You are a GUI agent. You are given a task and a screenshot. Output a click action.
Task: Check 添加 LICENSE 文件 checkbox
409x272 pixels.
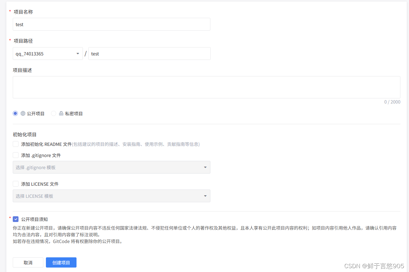16,184
